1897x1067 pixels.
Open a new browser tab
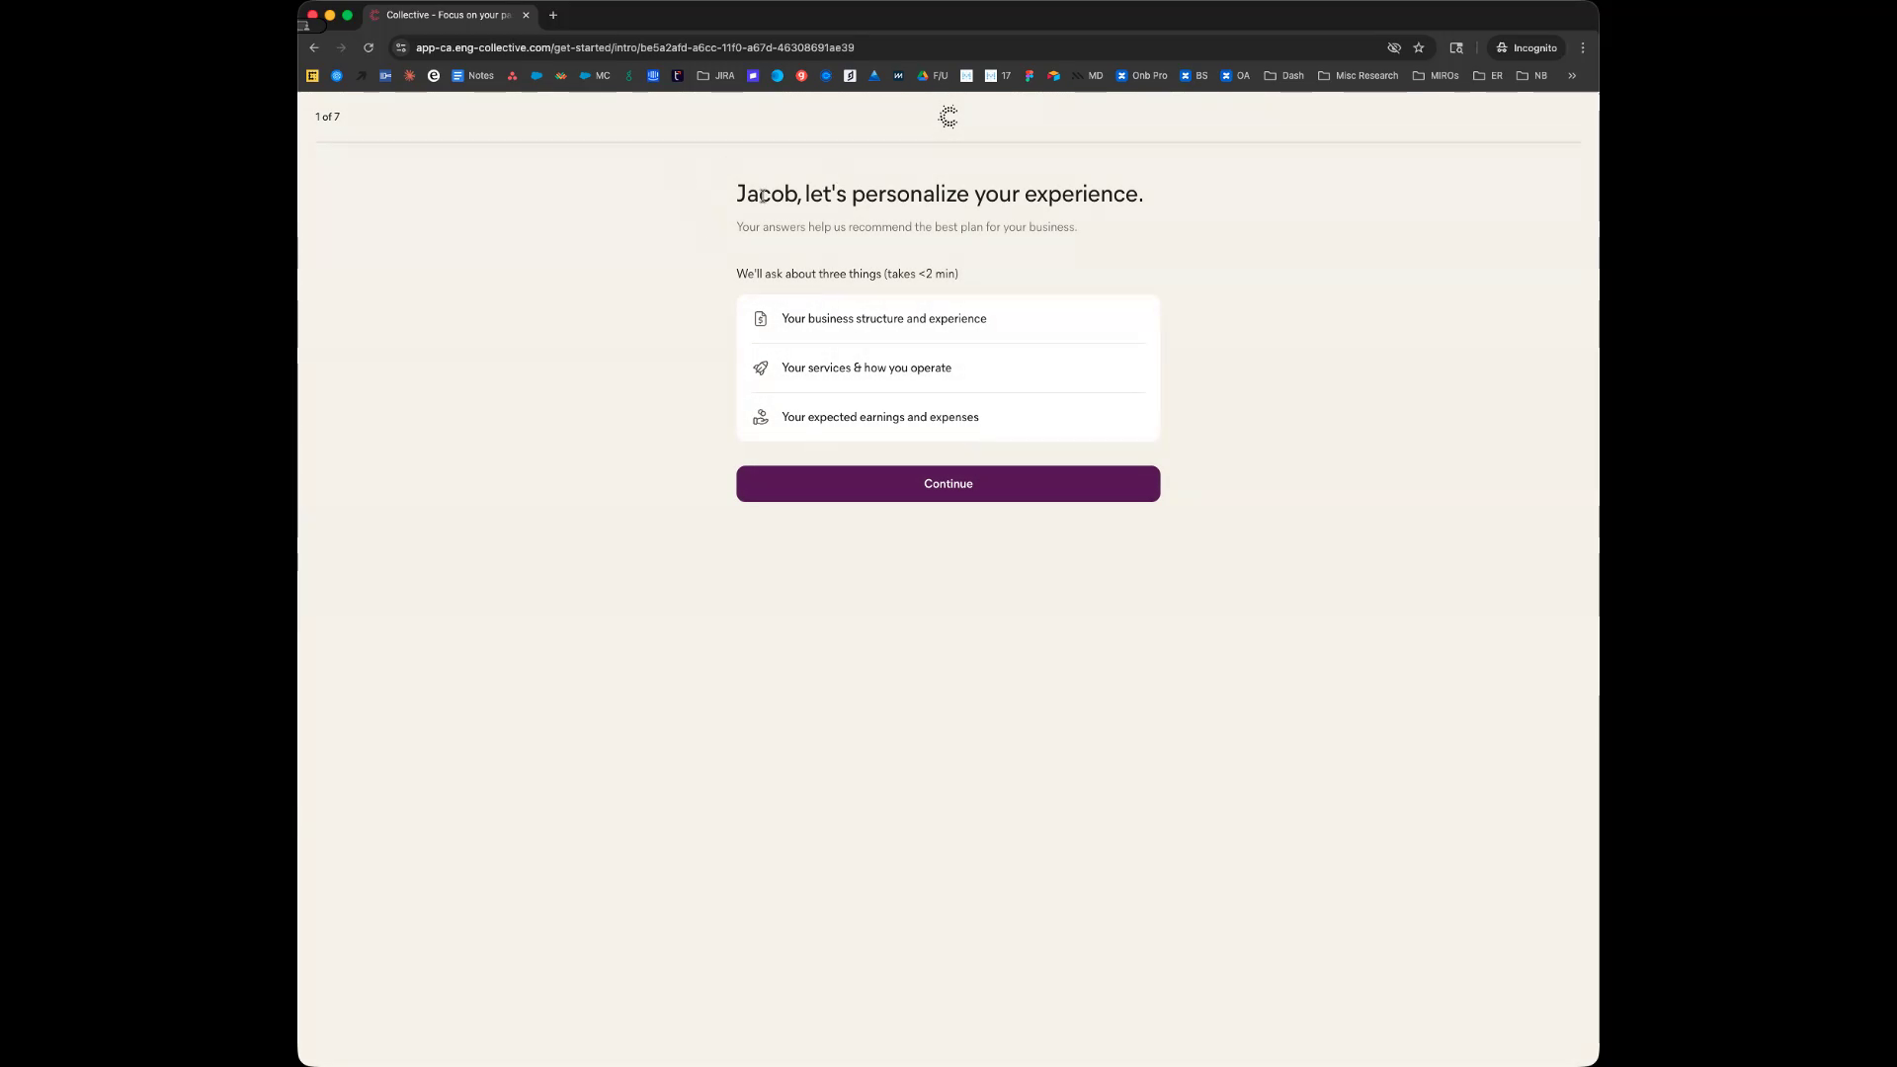point(553,15)
